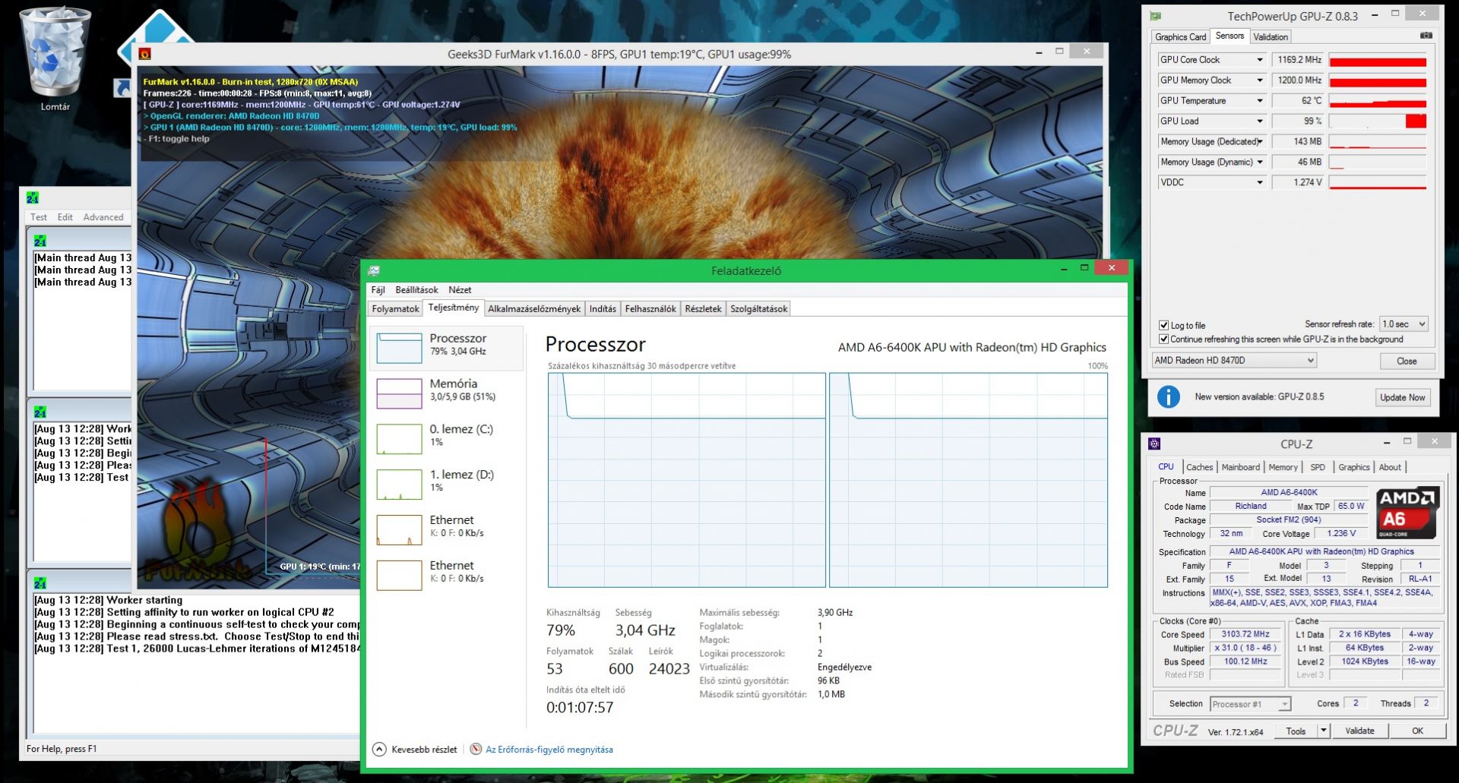The width and height of the screenshot is (1459, 783).
Task: Click the Resource Monitor icon in Task Manager
Action: 476,750
